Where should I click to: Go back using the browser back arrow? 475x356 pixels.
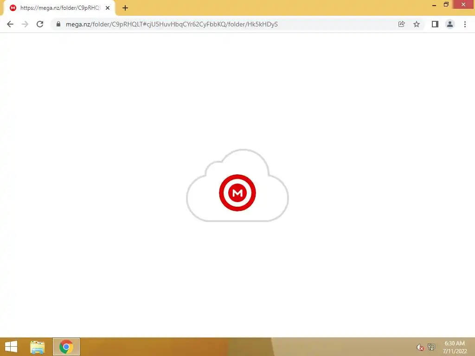10,24
